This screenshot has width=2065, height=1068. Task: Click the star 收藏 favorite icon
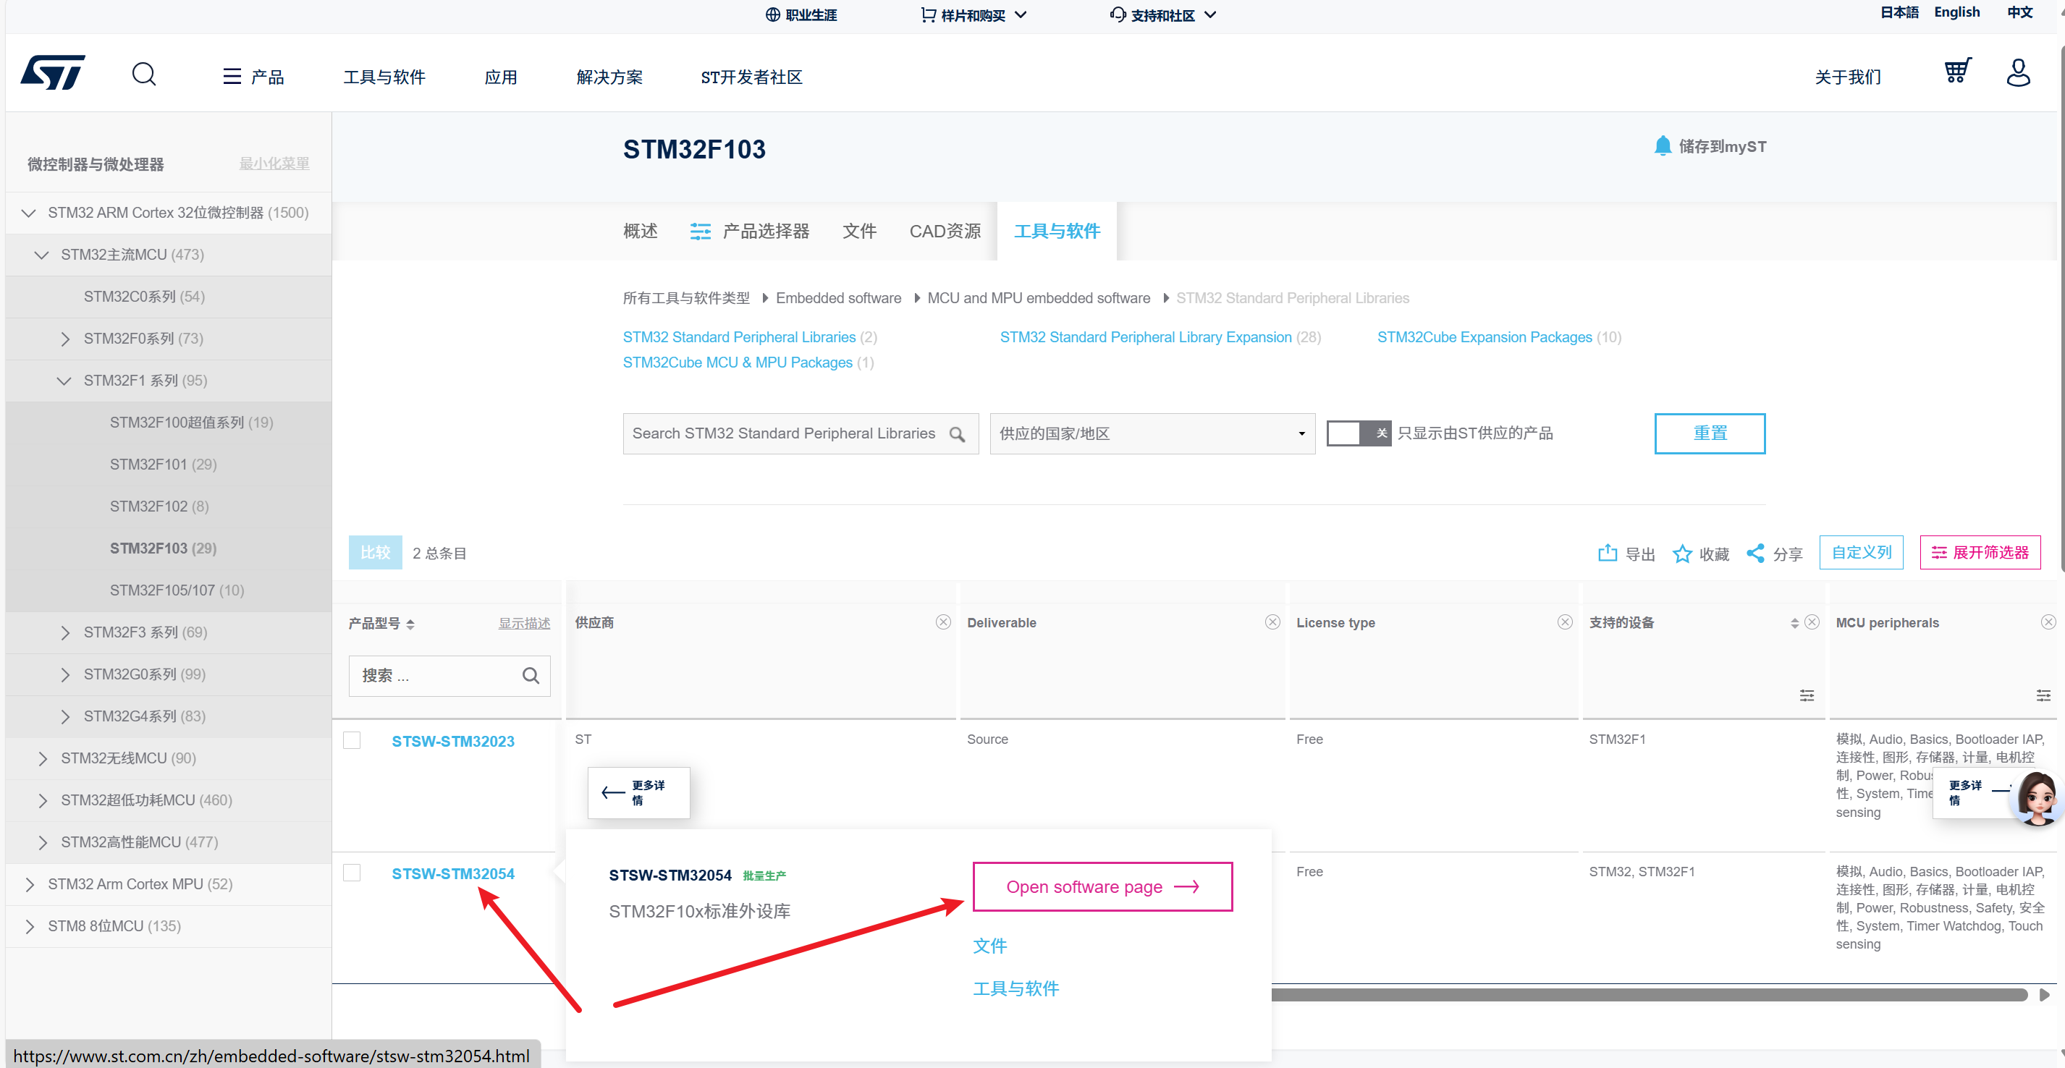pyautogui.click(x=1682, y=554)
